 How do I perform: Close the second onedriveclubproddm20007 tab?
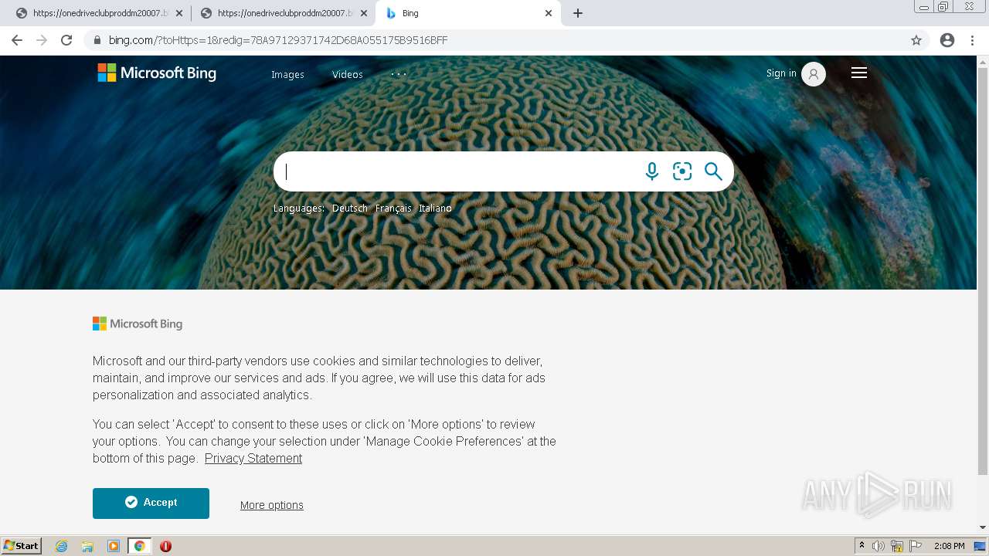click(364, 13)
